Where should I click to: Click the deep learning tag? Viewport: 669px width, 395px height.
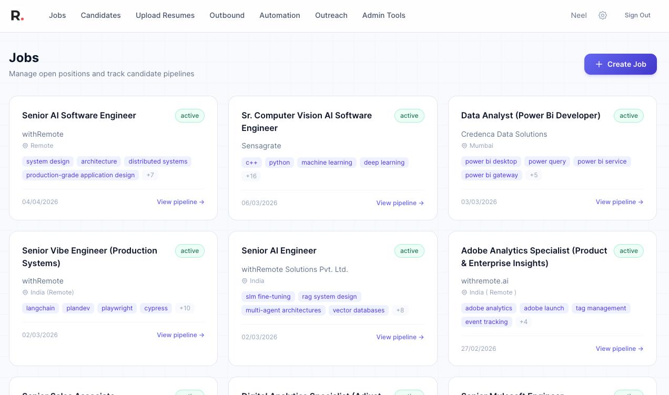(x=384, y=163)
